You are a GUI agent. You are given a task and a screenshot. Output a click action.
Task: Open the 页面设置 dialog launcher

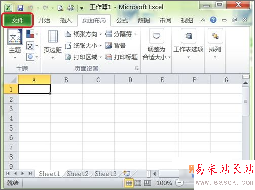click(x=137, y=68)
